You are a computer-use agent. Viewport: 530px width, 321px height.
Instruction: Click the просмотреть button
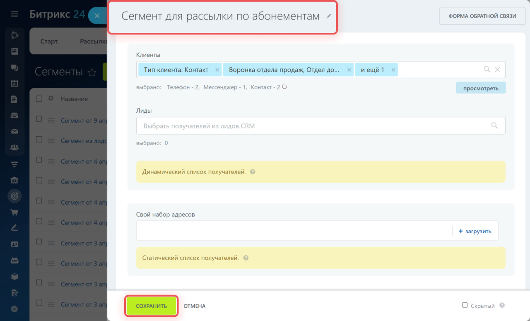tap(481, 88)
